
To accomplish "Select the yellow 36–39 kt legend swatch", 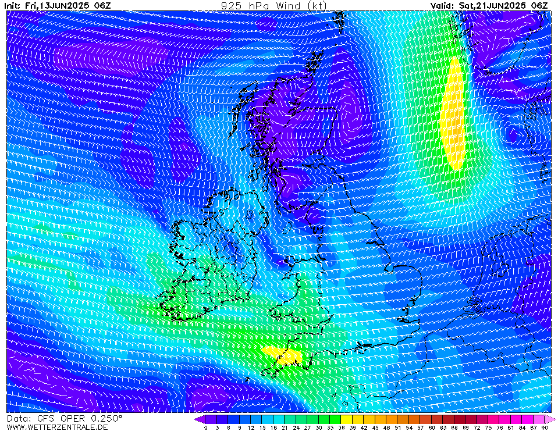I will 347,419.
